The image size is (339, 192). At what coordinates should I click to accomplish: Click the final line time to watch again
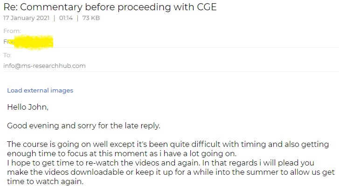45,181
